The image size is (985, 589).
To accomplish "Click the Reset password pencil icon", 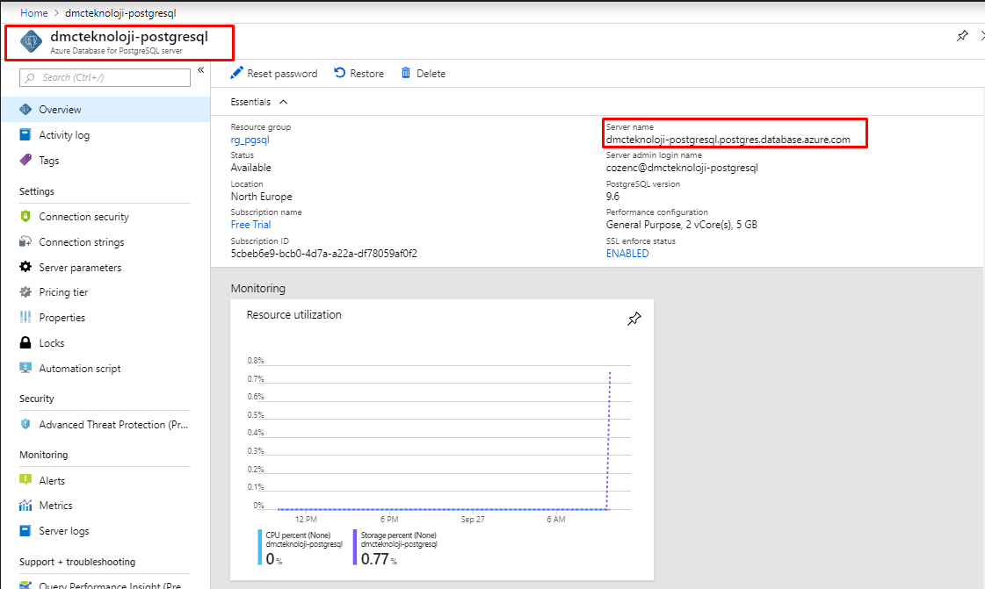I will click(x=236, y=74).
